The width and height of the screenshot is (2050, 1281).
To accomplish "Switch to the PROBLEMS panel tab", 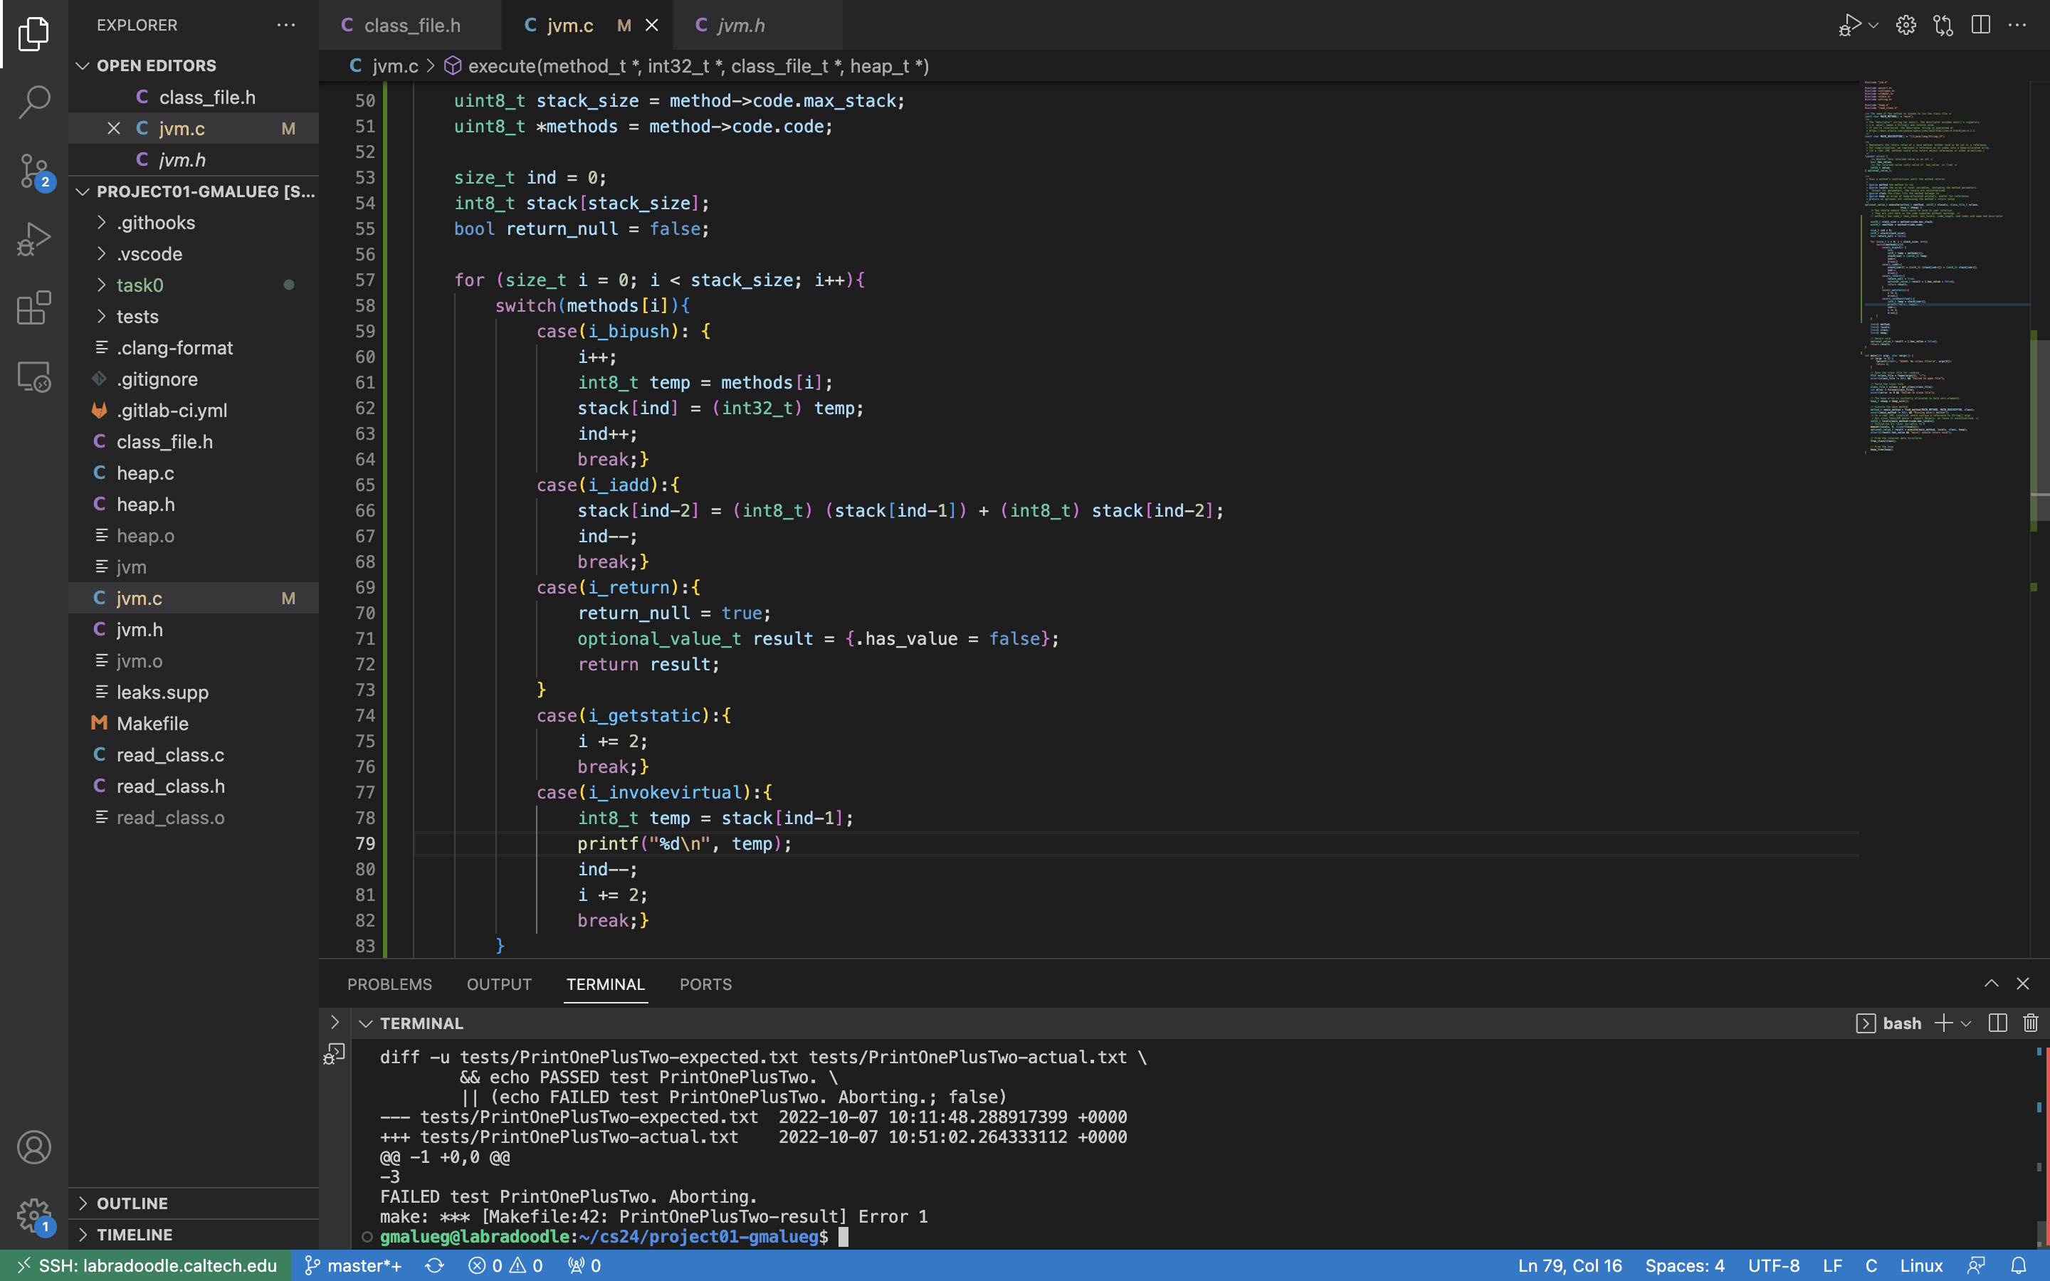I will [x=389, y=984].
